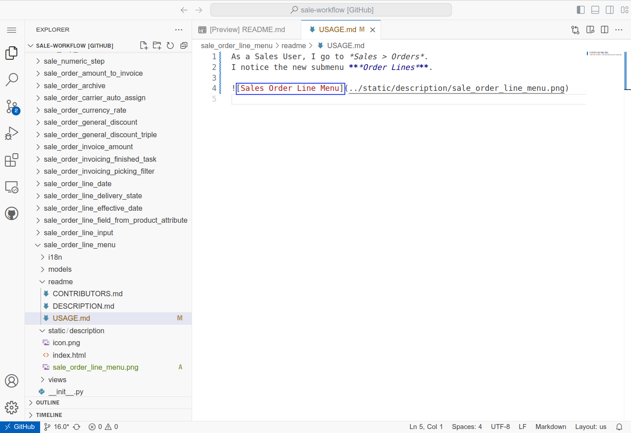This screenshot has width=631, height=433.
Task: Expand the OUTLINE section
Action: 48,403
